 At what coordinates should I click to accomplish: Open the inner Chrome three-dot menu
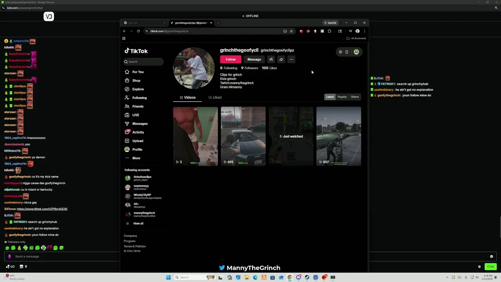[364, 31]
